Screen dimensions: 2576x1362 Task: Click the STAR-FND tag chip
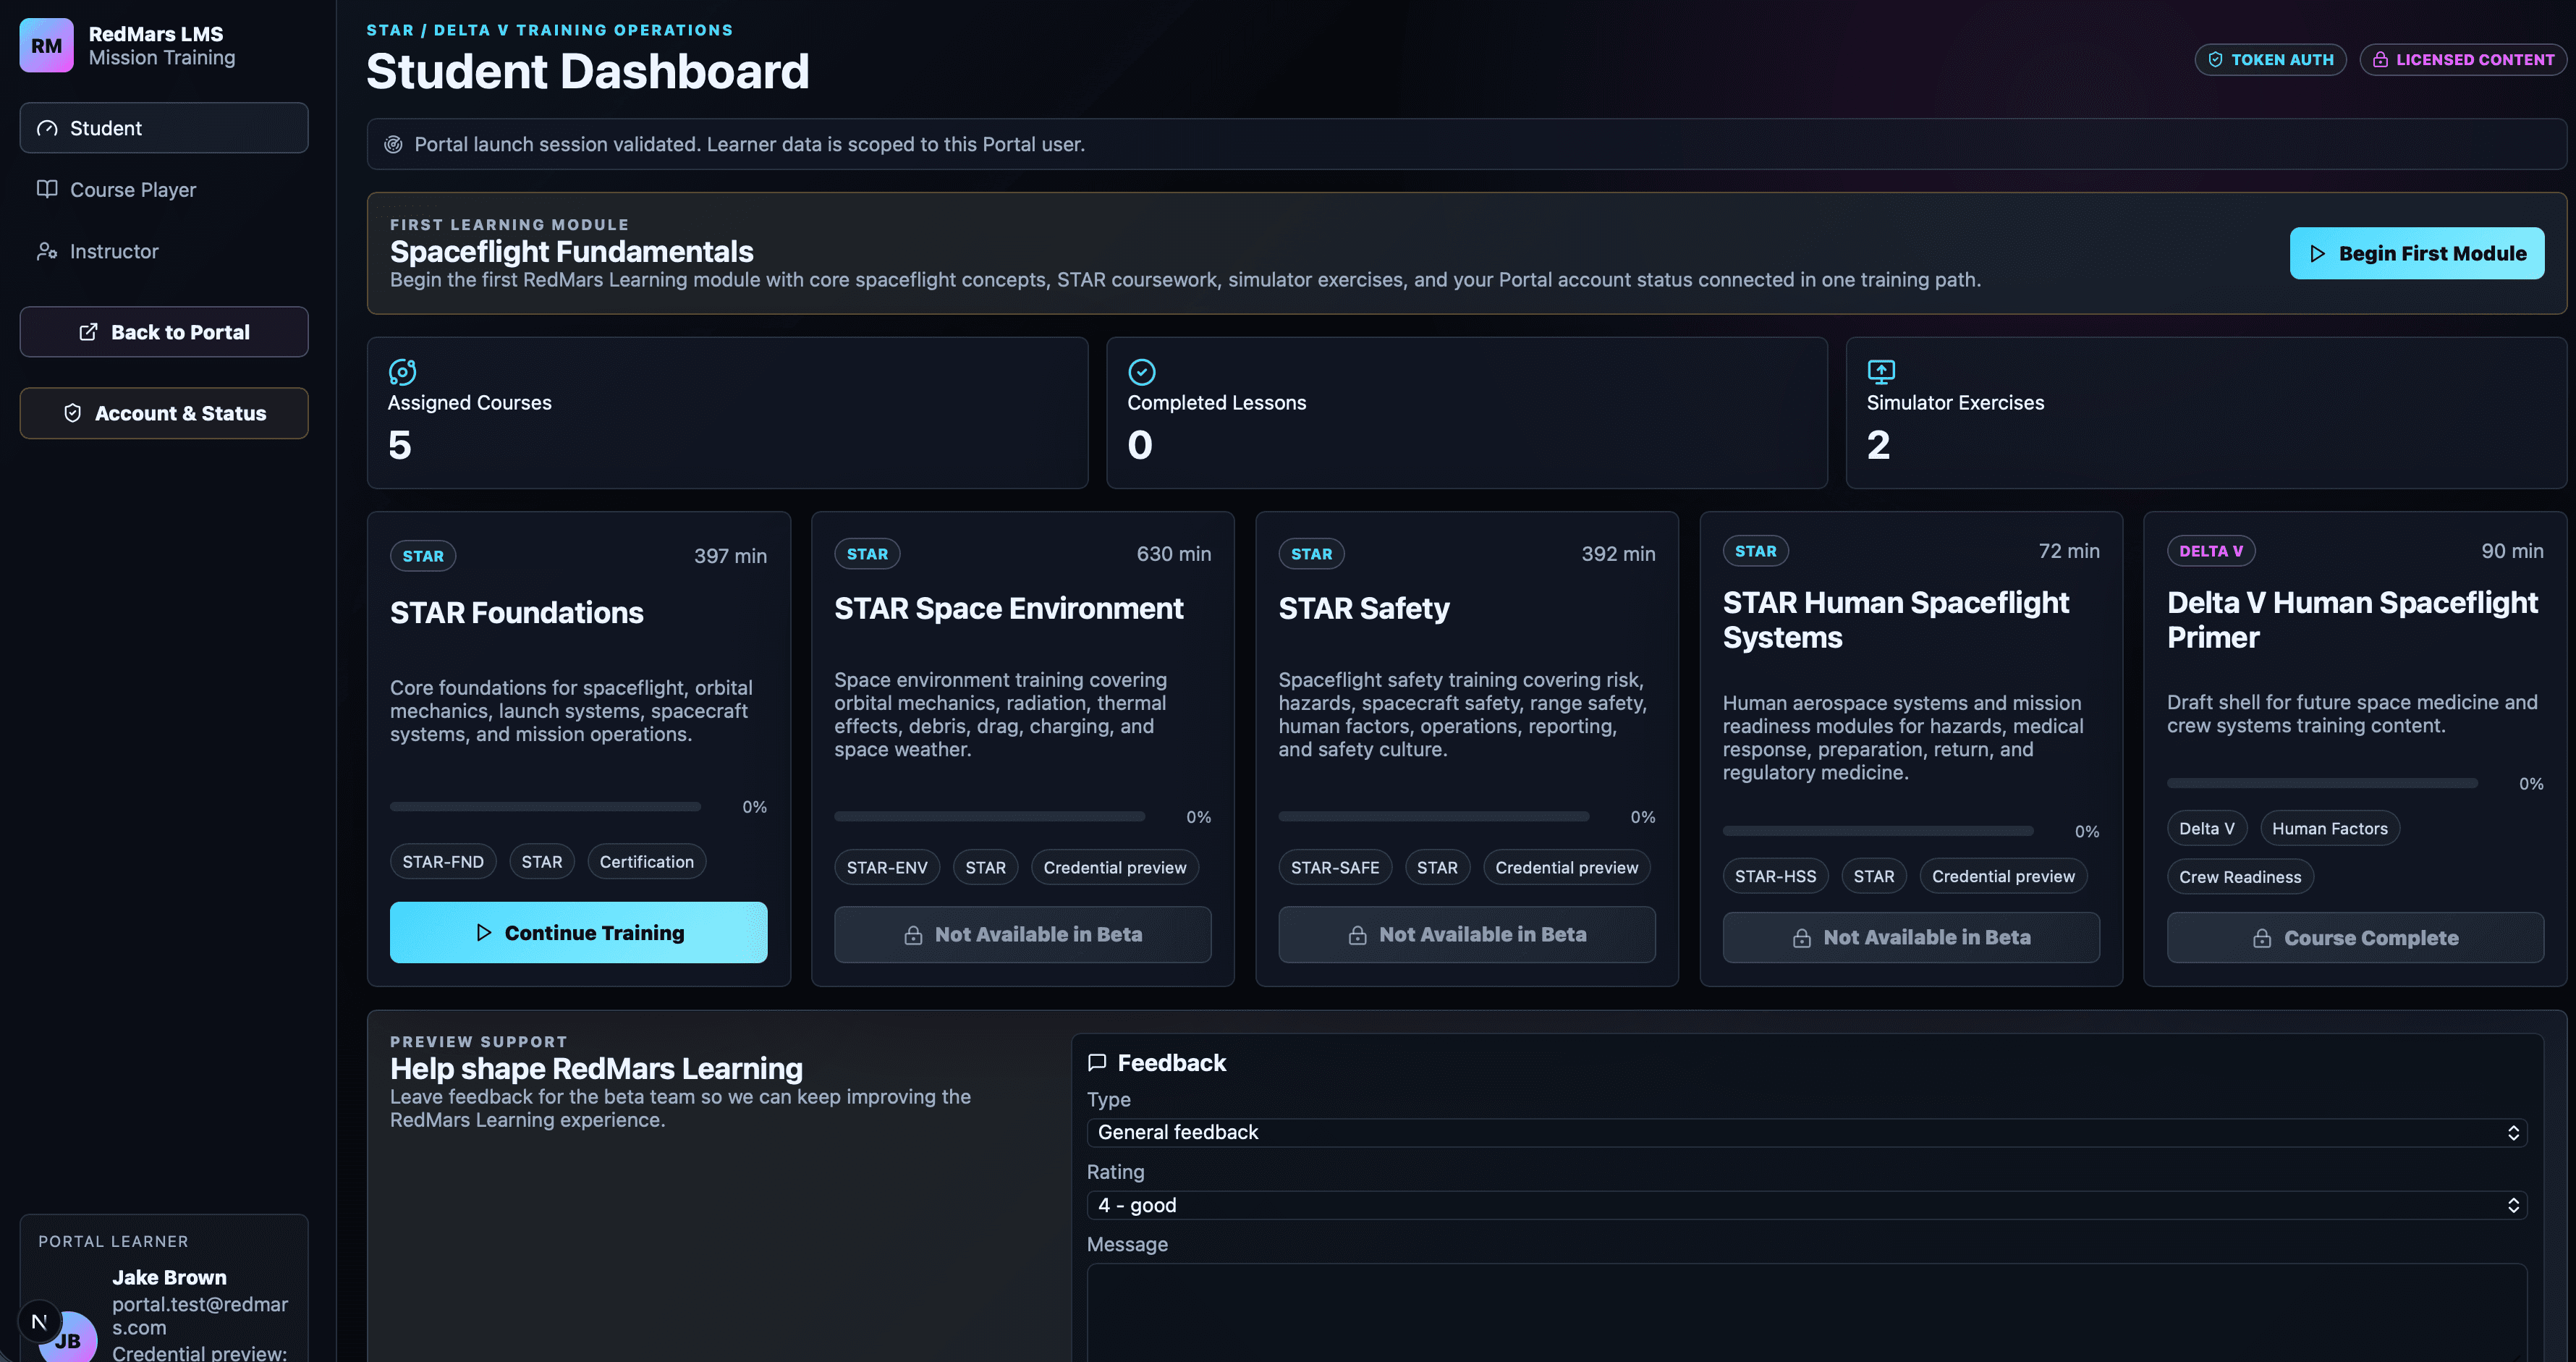tap(443, 862)
